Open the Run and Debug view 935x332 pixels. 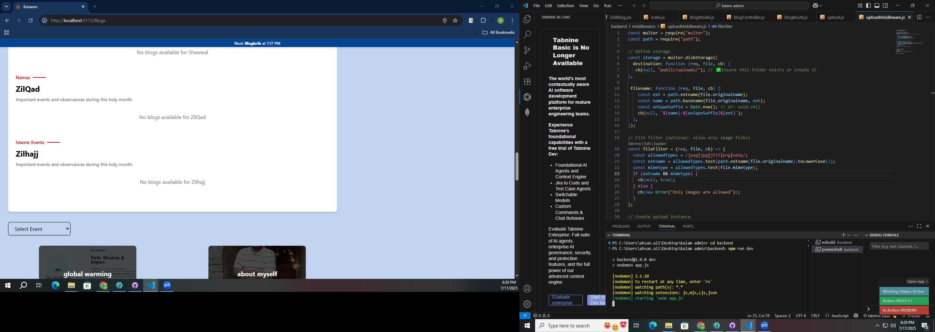(x=527, y=66)
